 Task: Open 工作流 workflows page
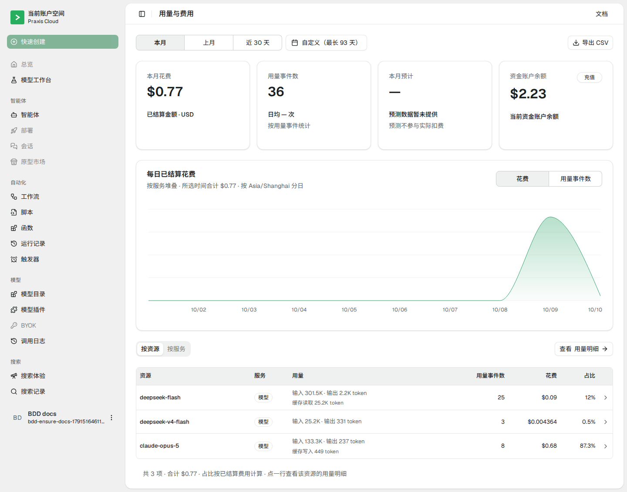[x=63, y=197]
